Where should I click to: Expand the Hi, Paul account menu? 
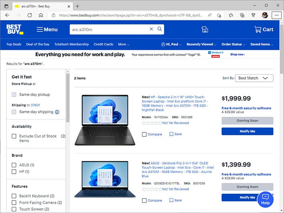point(171,45)
